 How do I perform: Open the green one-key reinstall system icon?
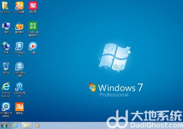(33, 26)
